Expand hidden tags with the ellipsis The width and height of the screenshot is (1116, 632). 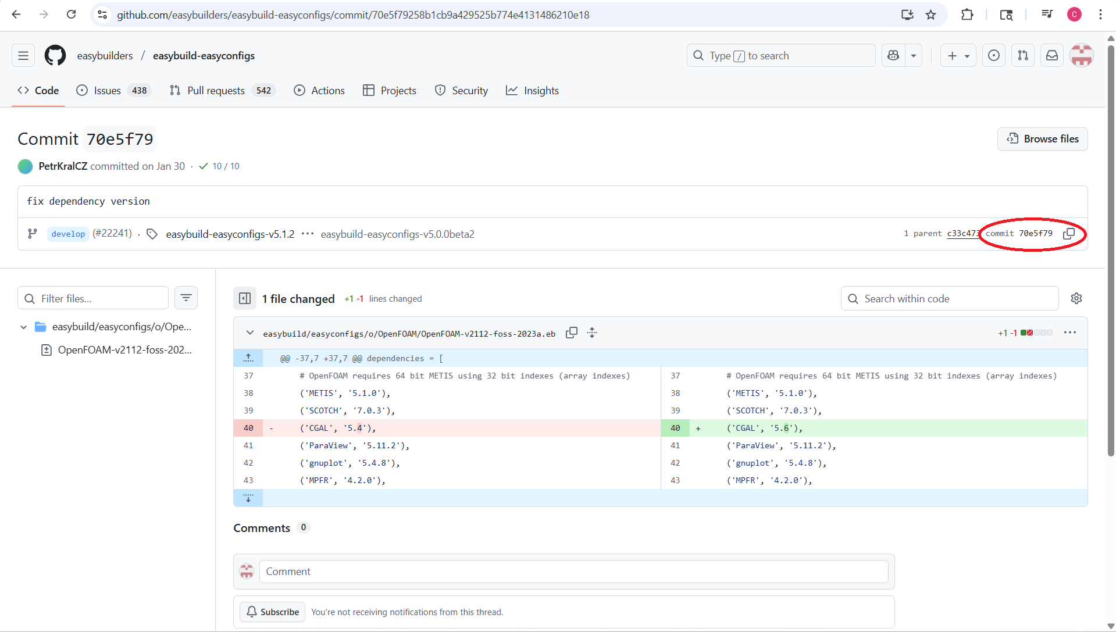(308, 234)
